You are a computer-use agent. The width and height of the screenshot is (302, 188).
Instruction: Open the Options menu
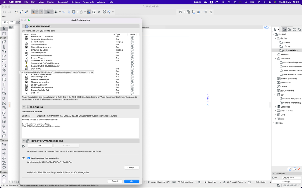76,2
